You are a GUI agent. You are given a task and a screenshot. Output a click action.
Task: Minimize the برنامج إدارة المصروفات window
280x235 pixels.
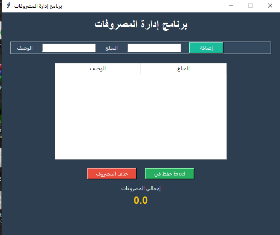pyautogui.click(x=231, y=6)
